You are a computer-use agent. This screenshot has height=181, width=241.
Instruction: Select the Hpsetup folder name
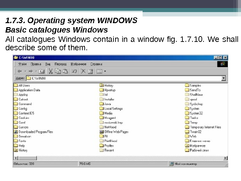[110, 90]
